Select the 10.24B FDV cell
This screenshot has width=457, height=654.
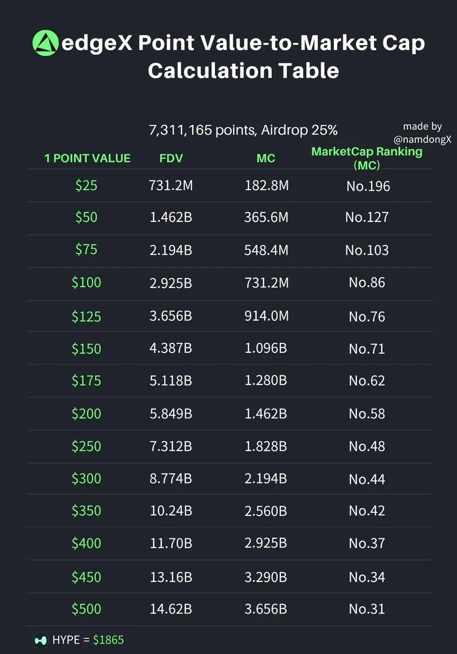coord(171,511)
